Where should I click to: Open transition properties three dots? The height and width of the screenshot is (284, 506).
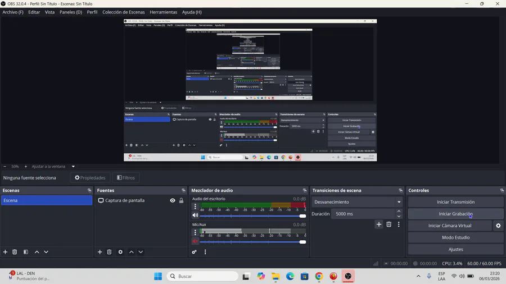point(399,224)
